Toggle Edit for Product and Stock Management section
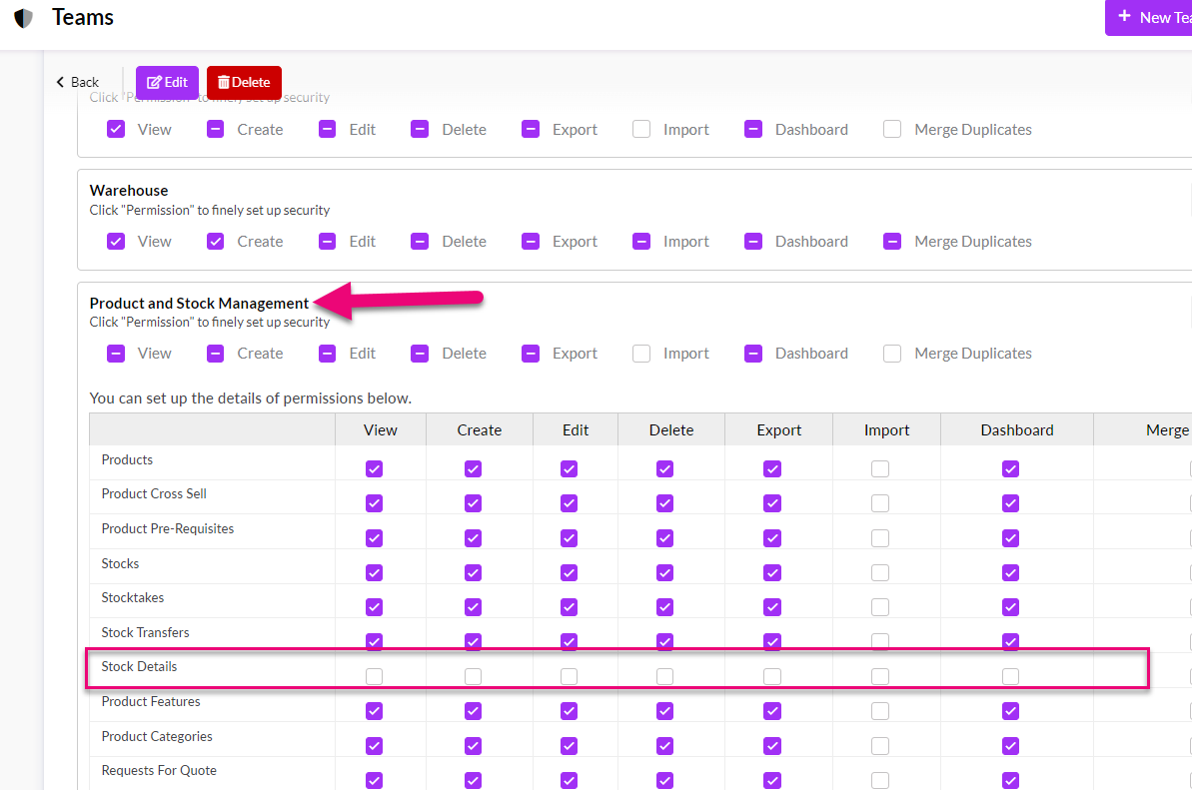Image resolution: width=1192 pixels, height=790 pixels. click(x=327, y=354)
